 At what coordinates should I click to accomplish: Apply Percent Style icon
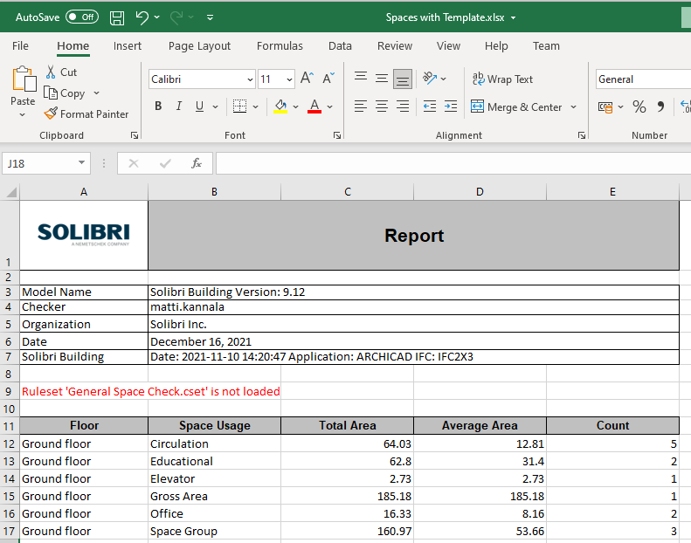639,107
